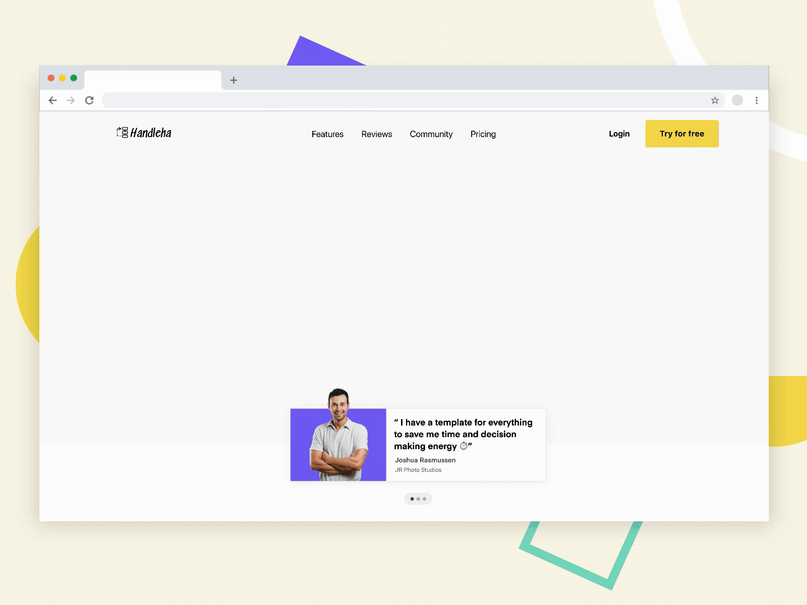Visit the Community page

click(x=431, y=134)
